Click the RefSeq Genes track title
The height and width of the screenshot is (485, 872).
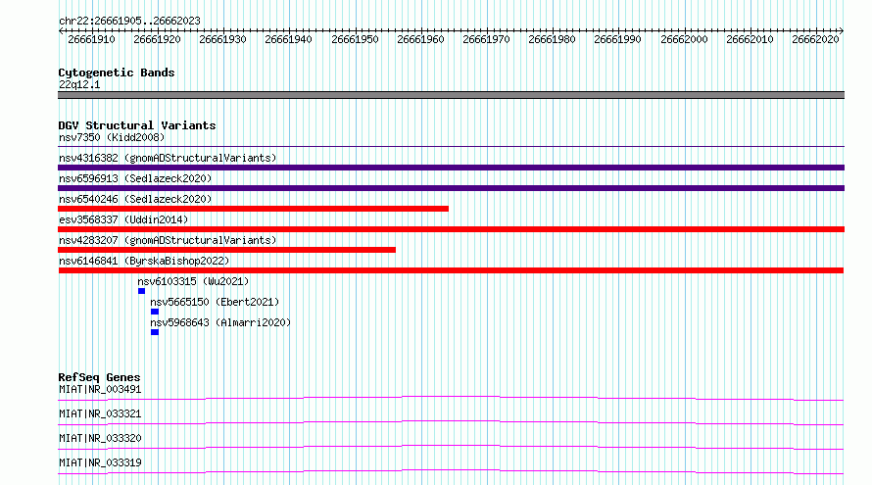click(99, 377)
